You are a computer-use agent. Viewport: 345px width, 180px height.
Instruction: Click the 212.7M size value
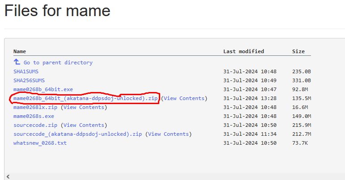(x=302, y=134)
